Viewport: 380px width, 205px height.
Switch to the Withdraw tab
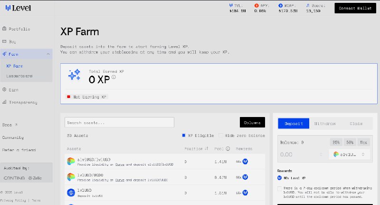point(325,123)
